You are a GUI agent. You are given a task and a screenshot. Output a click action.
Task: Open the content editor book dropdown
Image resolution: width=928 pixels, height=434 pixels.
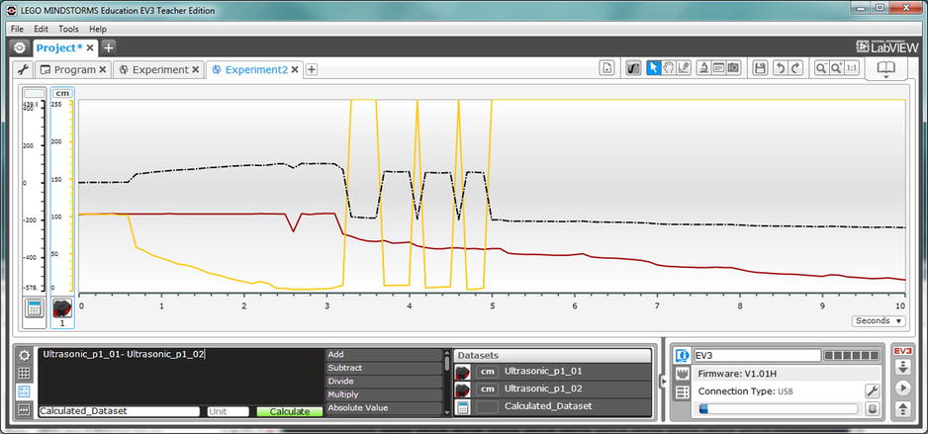[886, 69]
